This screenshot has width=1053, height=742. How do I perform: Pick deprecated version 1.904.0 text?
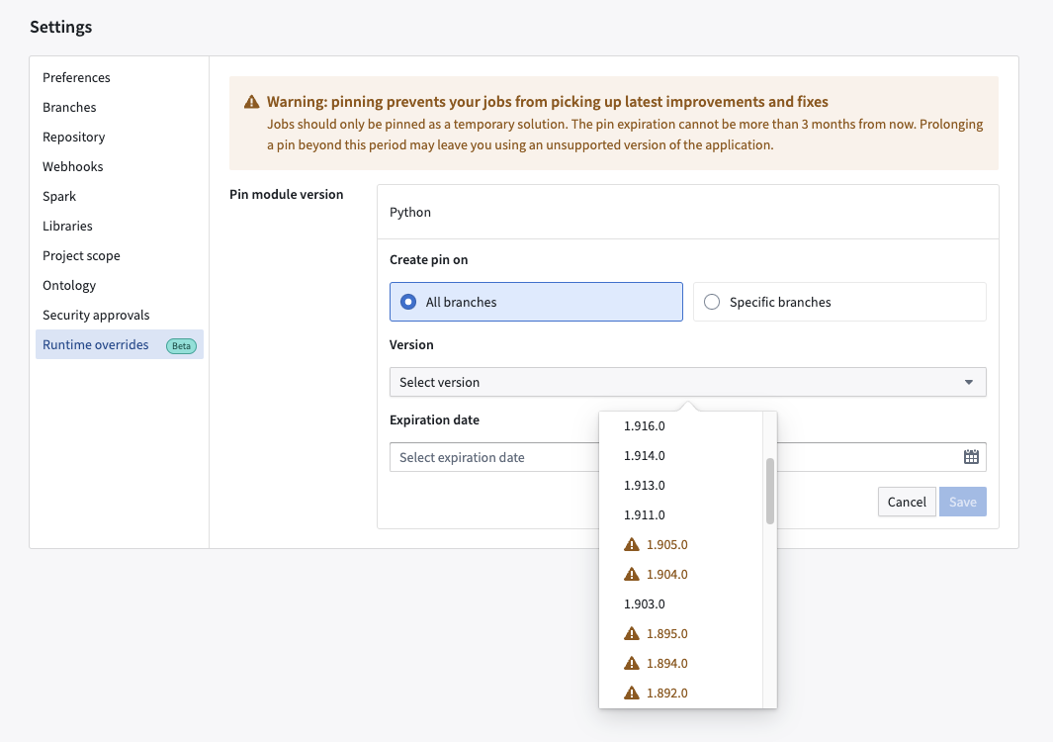click(666, 574)
